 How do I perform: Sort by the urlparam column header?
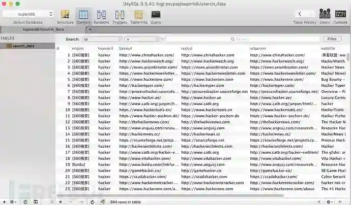[x=257, y=48]
